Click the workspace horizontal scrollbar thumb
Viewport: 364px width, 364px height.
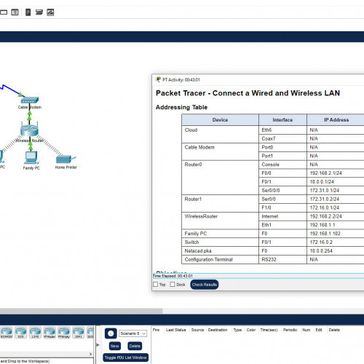[x=81, y=311]
